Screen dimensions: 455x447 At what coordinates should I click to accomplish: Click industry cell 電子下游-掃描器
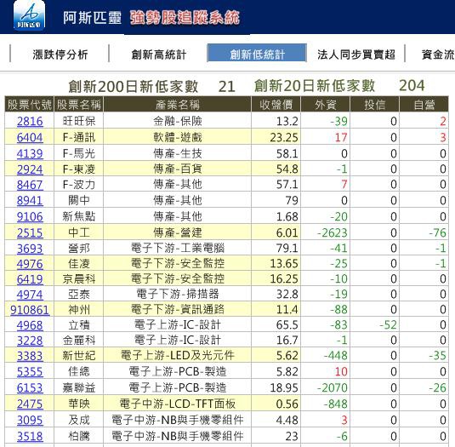[178, 295]
